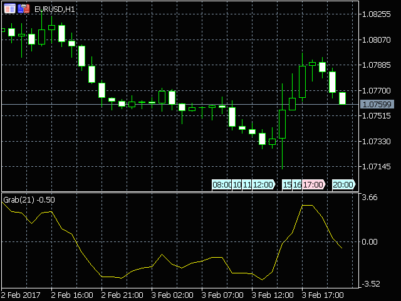Click the -3.52 indicator scale value
The height and width of the screenshot is (301, 401).
371,284
